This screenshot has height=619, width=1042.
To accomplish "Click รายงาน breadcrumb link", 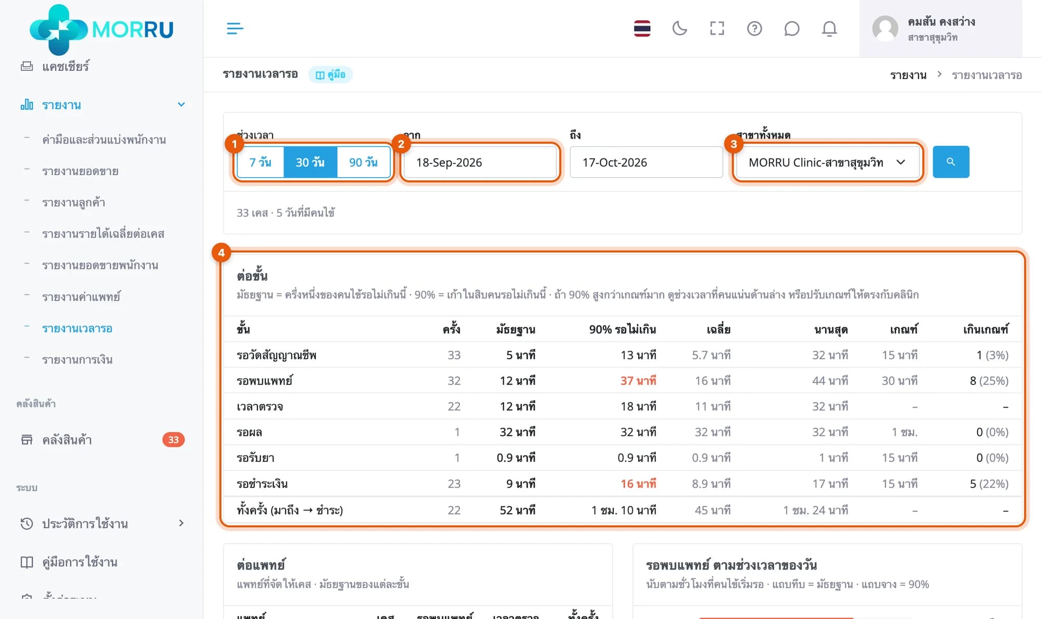I will tap(908, 75).
